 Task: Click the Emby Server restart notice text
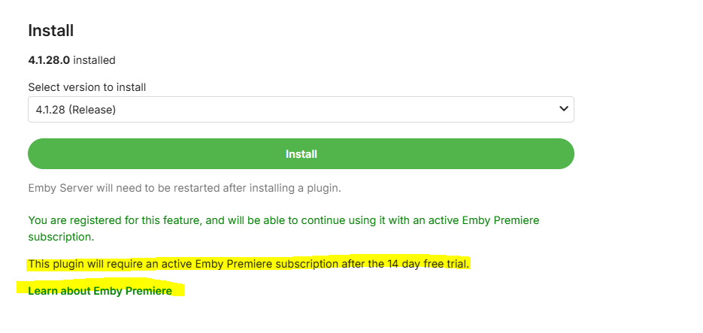click(184, 188)
